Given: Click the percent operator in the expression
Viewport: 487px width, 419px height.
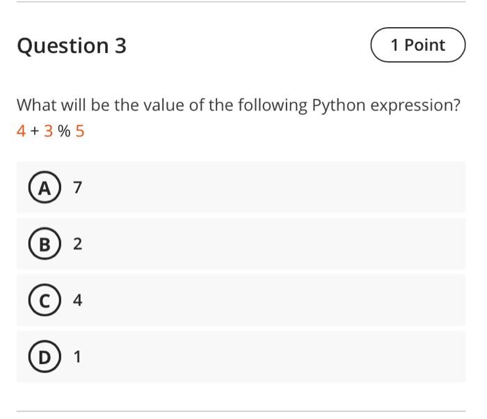Looking at the screenshot, I should (64, 131).
